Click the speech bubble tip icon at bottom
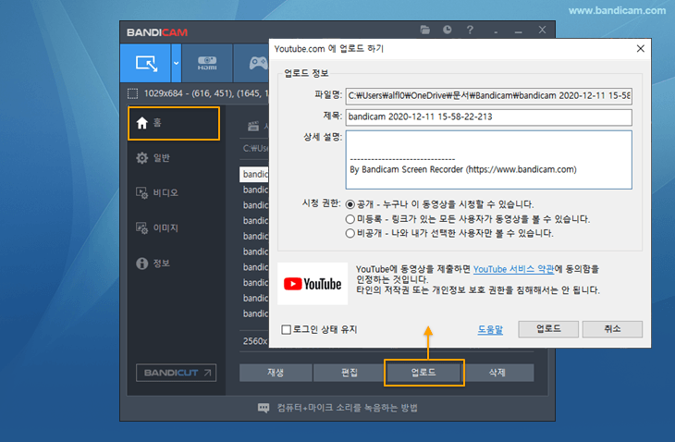Image resolution: width=675 pixels, height=442 pixels. coord(264,408)
